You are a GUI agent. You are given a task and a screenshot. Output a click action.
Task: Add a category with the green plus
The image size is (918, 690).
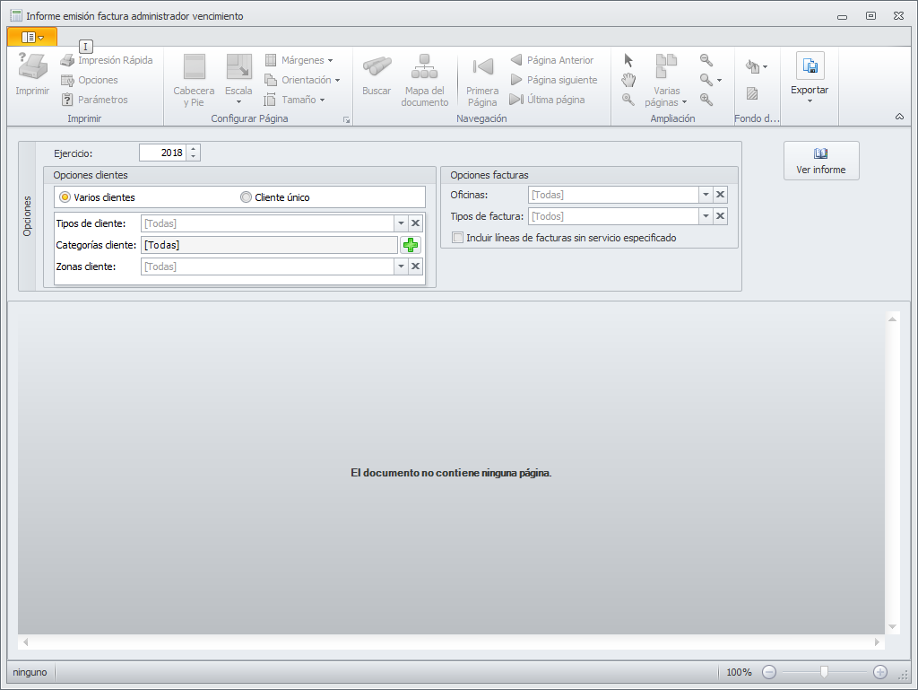411,245
